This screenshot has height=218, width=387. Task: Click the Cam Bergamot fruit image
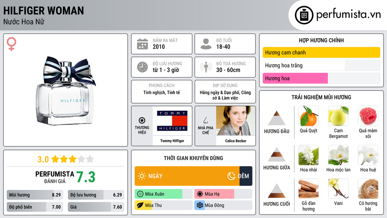click(338, 116)
